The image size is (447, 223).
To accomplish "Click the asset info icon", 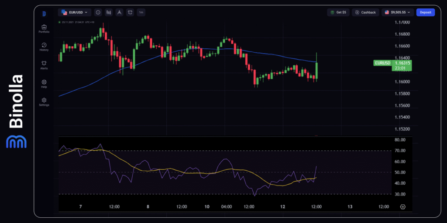I will point(97,13).
